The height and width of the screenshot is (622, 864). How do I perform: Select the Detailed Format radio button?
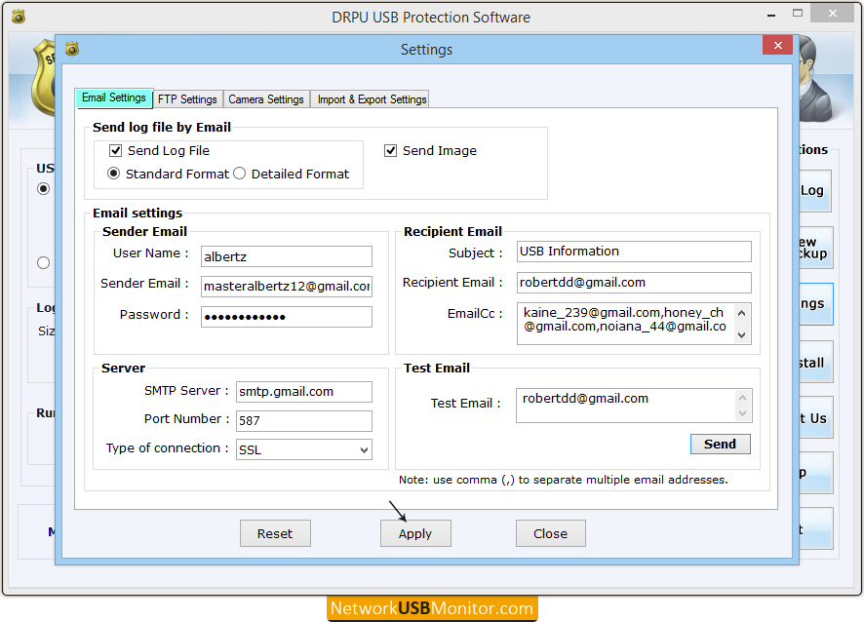(239, 174)
